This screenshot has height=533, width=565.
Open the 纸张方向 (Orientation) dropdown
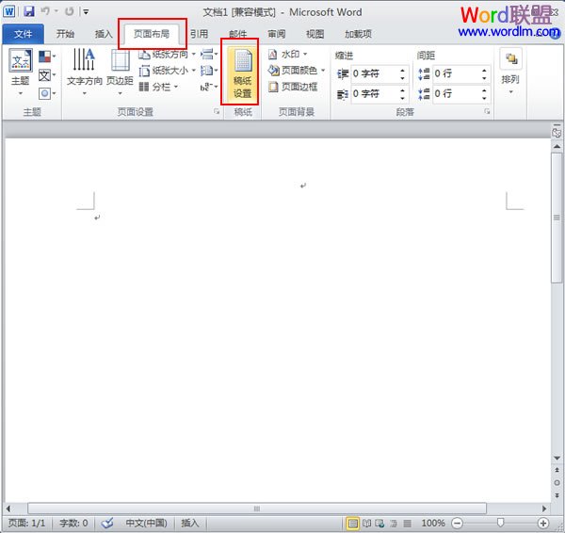point(168,55)
